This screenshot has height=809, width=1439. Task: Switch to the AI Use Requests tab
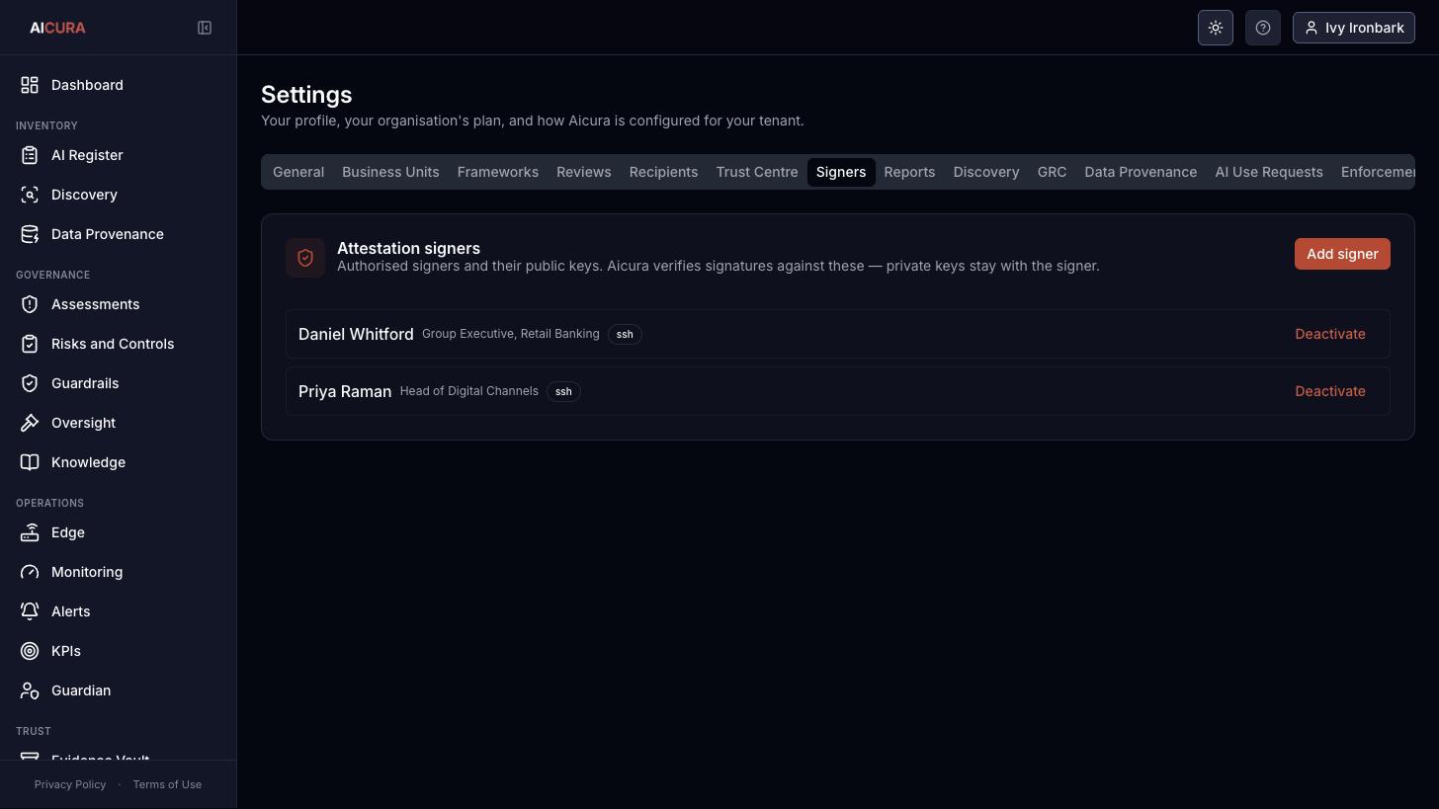pos(1269,172)
